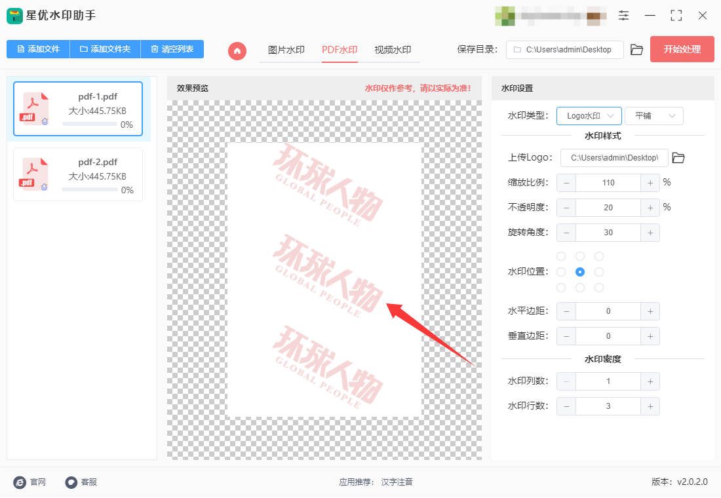This screenshot has width=721, height=498.
Task: Decrease vertical margin (垂直边距)
Action: [566, 336]
